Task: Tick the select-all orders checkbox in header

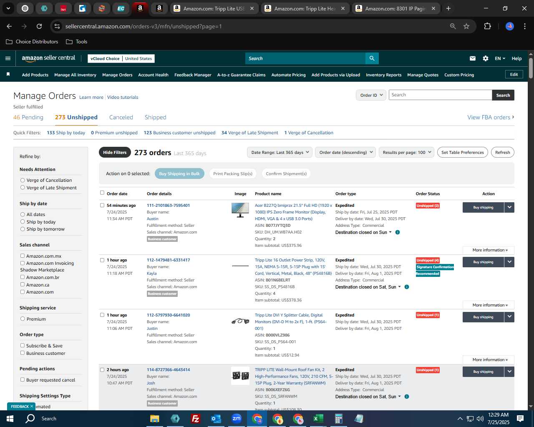Action: pos(102,193)
